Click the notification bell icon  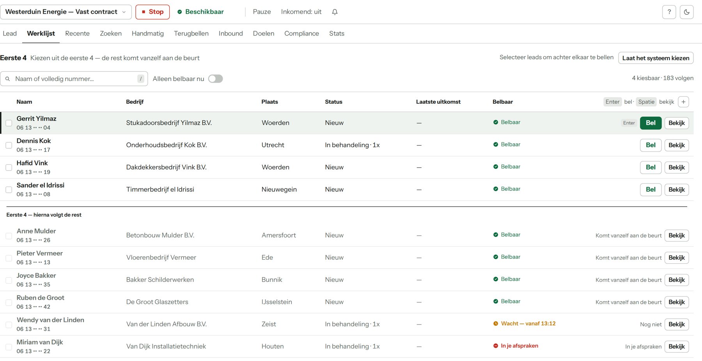[x=335, y=12]
